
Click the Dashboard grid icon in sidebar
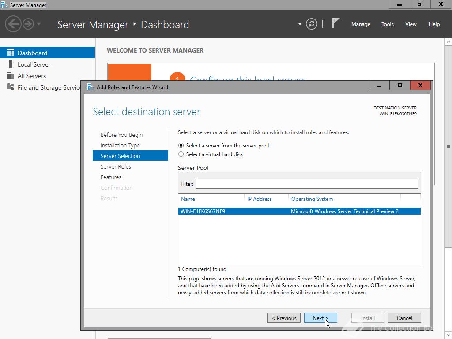11,53
